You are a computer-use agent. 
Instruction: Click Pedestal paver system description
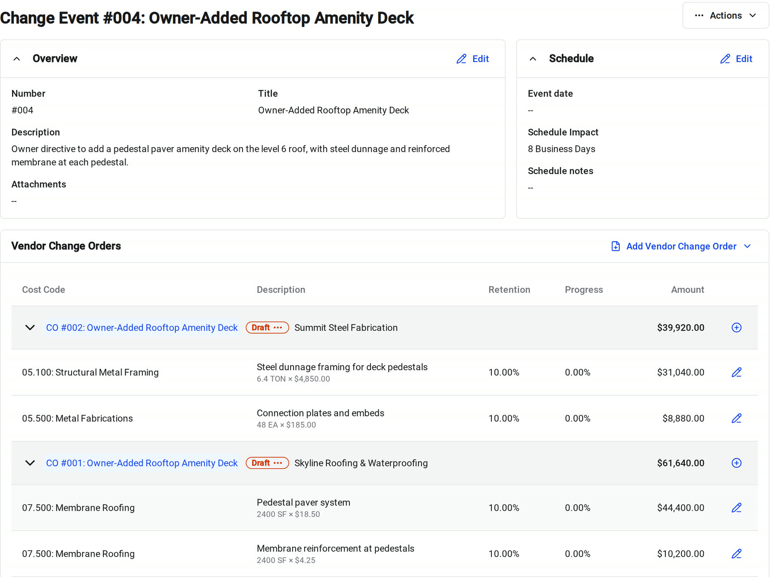tap(304, 502)
